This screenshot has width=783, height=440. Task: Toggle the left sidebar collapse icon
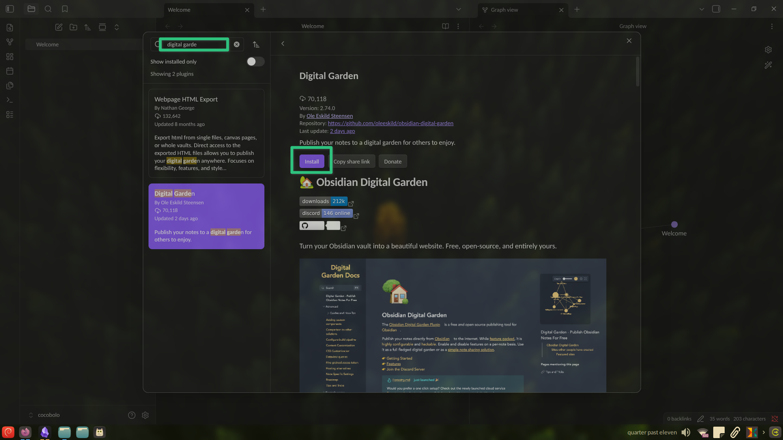10,9
